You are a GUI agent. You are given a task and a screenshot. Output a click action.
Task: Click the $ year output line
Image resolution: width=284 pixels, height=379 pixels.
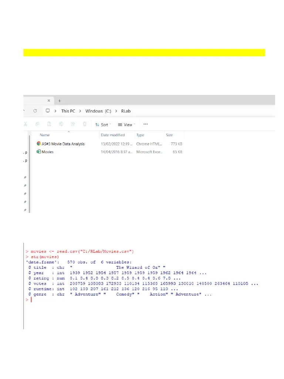pyautogui.click(x=117, y=273)
